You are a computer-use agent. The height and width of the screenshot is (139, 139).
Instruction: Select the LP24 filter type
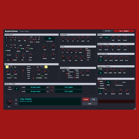click(x=88, y=52)
